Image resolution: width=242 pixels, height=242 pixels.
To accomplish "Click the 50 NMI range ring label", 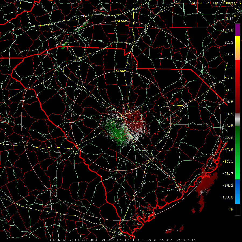I will point(121,71).
